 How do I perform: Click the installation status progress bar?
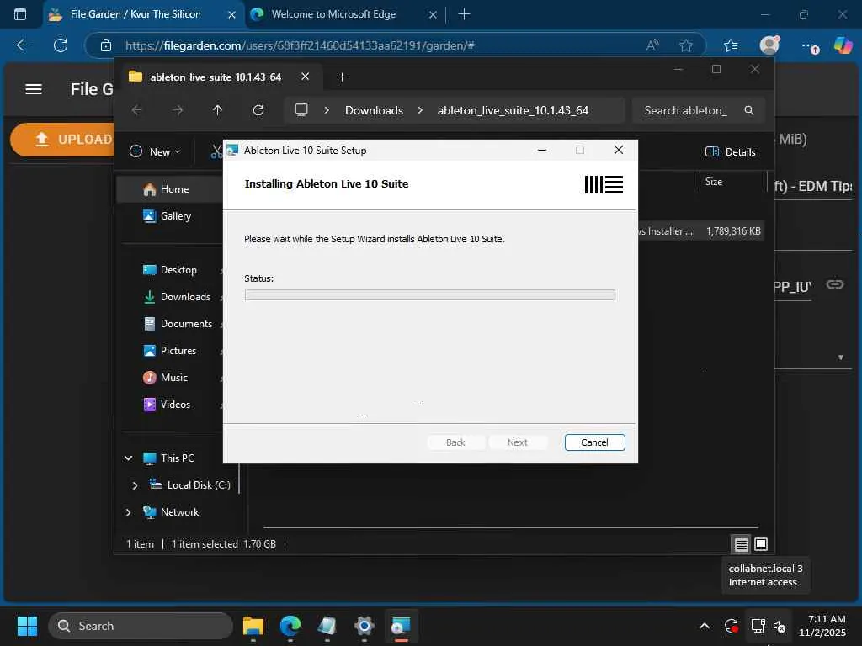coord(429,295)
